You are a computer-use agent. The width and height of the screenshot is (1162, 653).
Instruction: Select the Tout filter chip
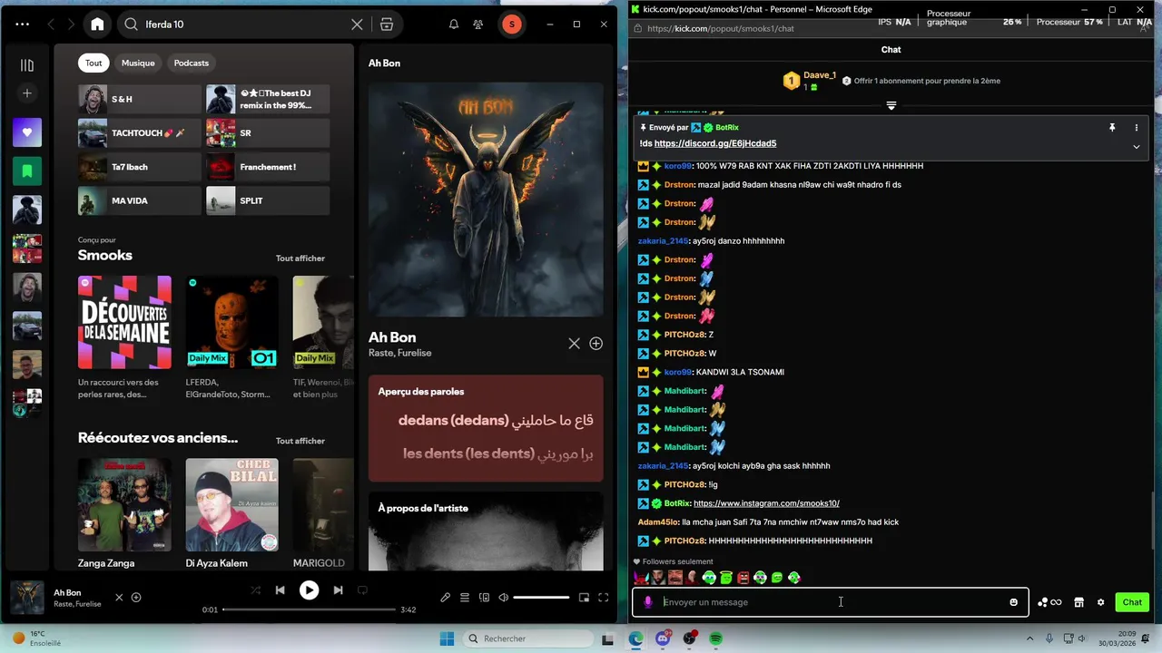(94, 63)
